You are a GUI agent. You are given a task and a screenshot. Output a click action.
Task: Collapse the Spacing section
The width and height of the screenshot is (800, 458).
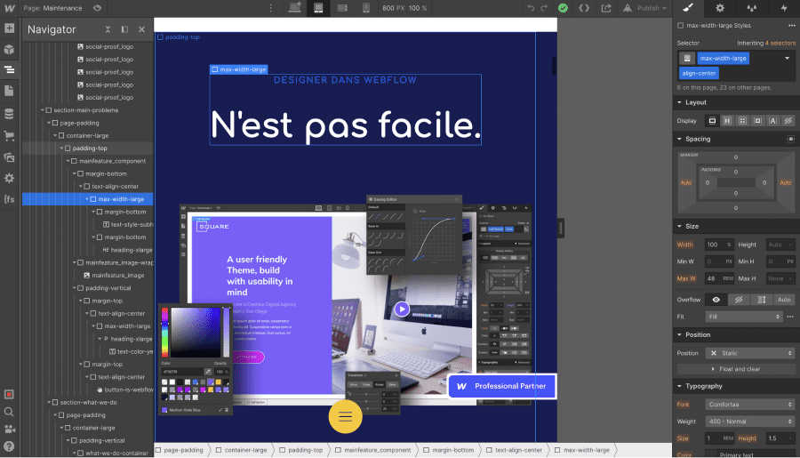(x=680, y=139)
